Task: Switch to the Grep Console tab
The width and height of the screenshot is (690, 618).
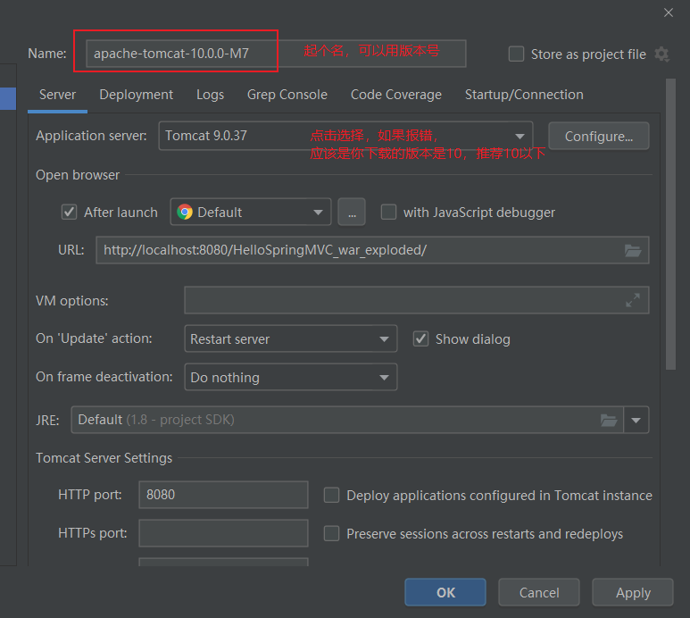Action: point(287,95)
